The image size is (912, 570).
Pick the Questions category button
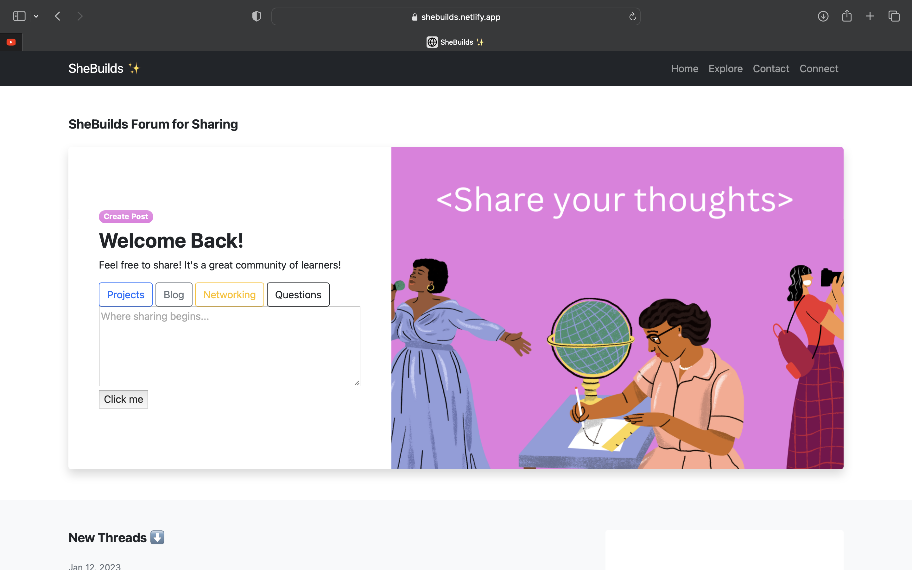(x=298, y=294)
